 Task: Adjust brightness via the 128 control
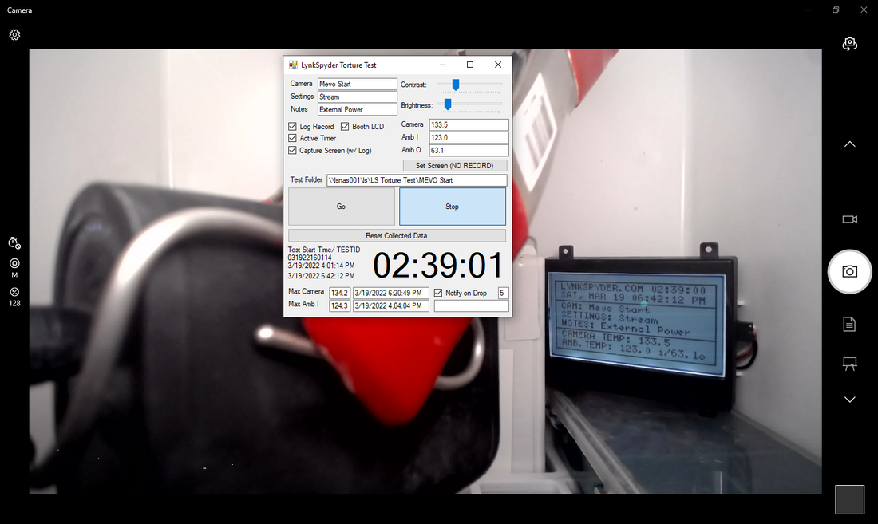click(x=14, y=297)
